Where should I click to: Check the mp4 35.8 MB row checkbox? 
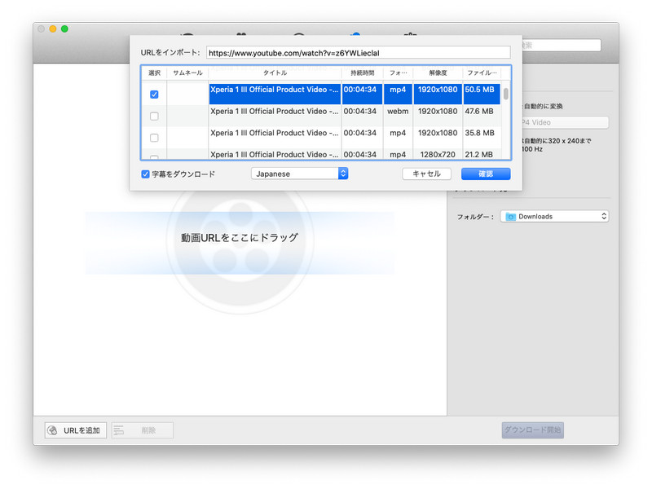pyautogui.click(x=154, y=138)
